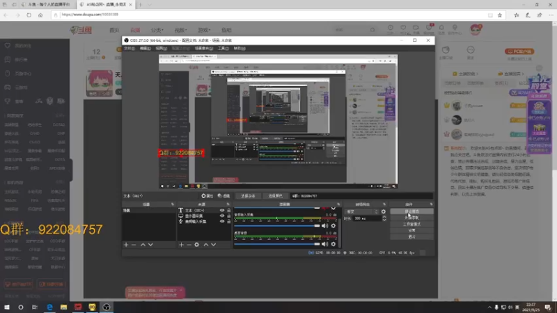The image size is (557, 313).
Task: Remove the selected scene with the minus icon
Action: pyautogui.click(x=134, y=245)
